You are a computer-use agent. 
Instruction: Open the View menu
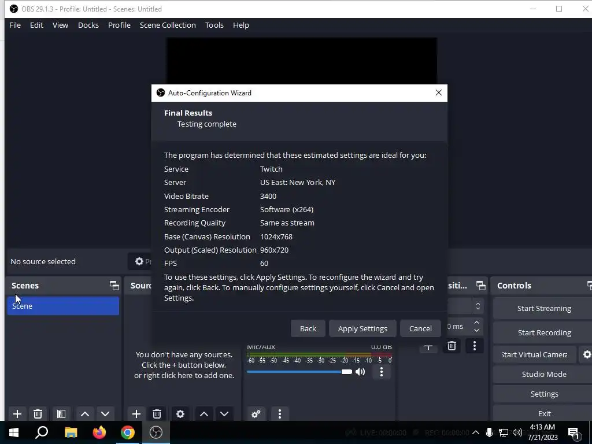[60, 25]
